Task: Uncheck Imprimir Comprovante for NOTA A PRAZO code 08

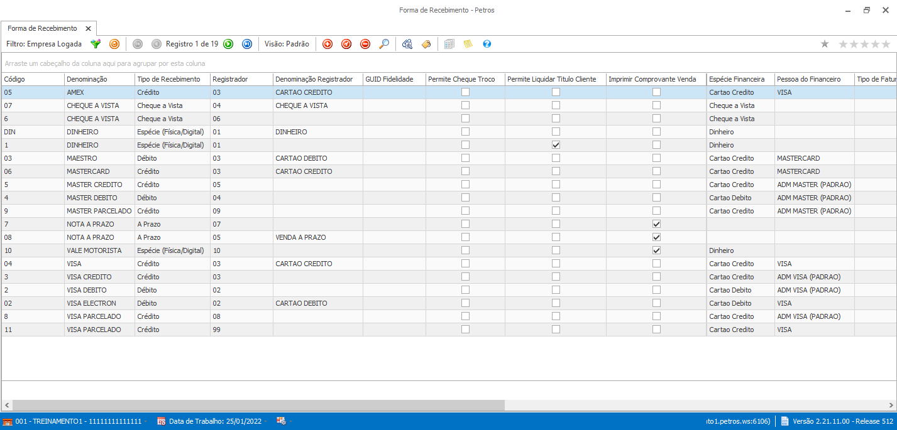Action: pos(656,237)
